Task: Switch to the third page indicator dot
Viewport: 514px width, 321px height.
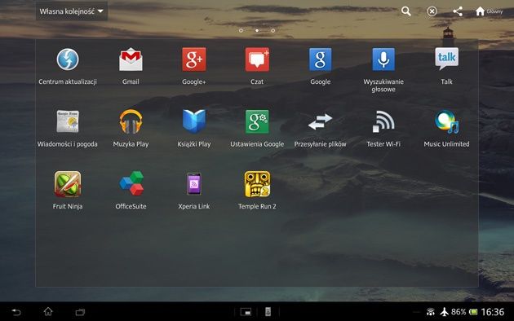Action: click(273, 30)
